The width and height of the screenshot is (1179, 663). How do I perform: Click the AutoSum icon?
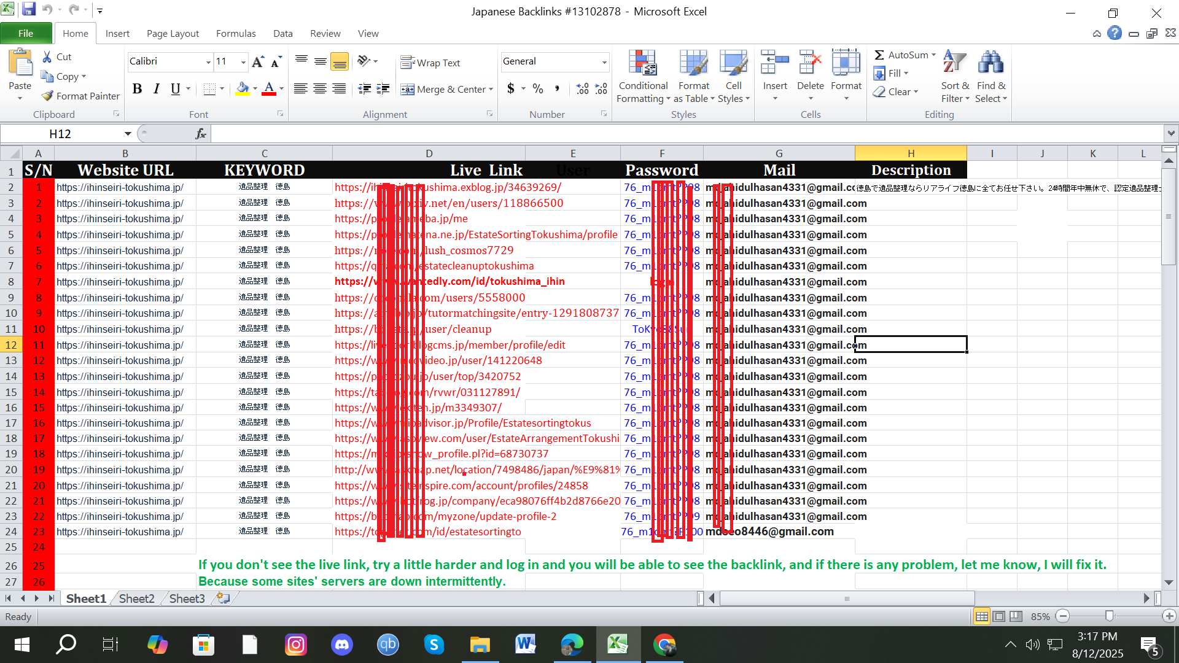point(881,55)
